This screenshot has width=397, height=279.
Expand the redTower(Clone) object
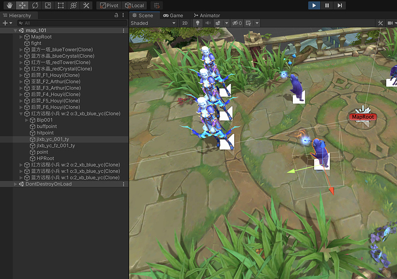point(21,63)
